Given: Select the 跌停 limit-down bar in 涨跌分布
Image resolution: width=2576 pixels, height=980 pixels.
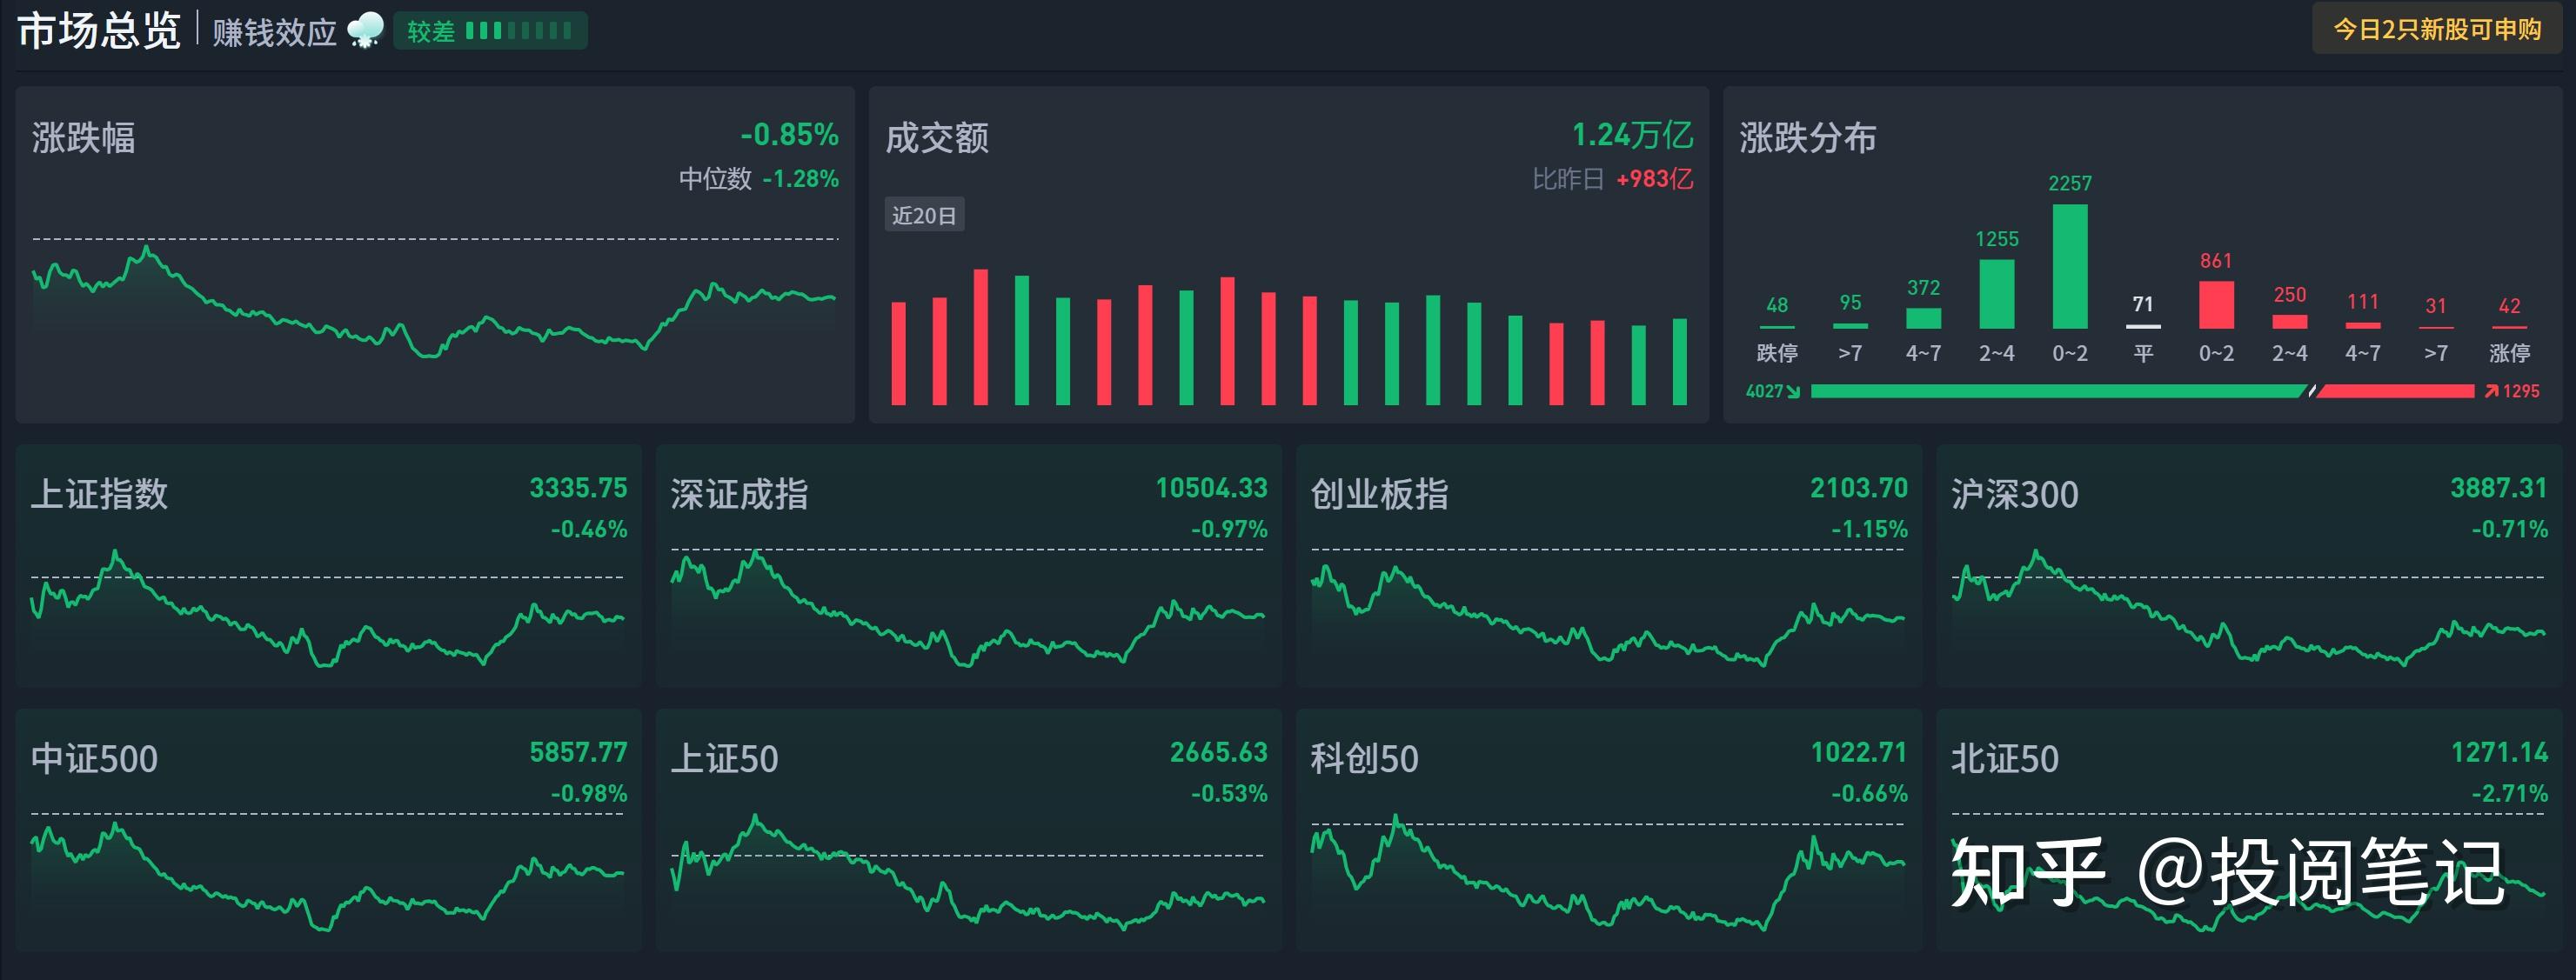Looking at the screenshot, I should tap(1776, 327).
